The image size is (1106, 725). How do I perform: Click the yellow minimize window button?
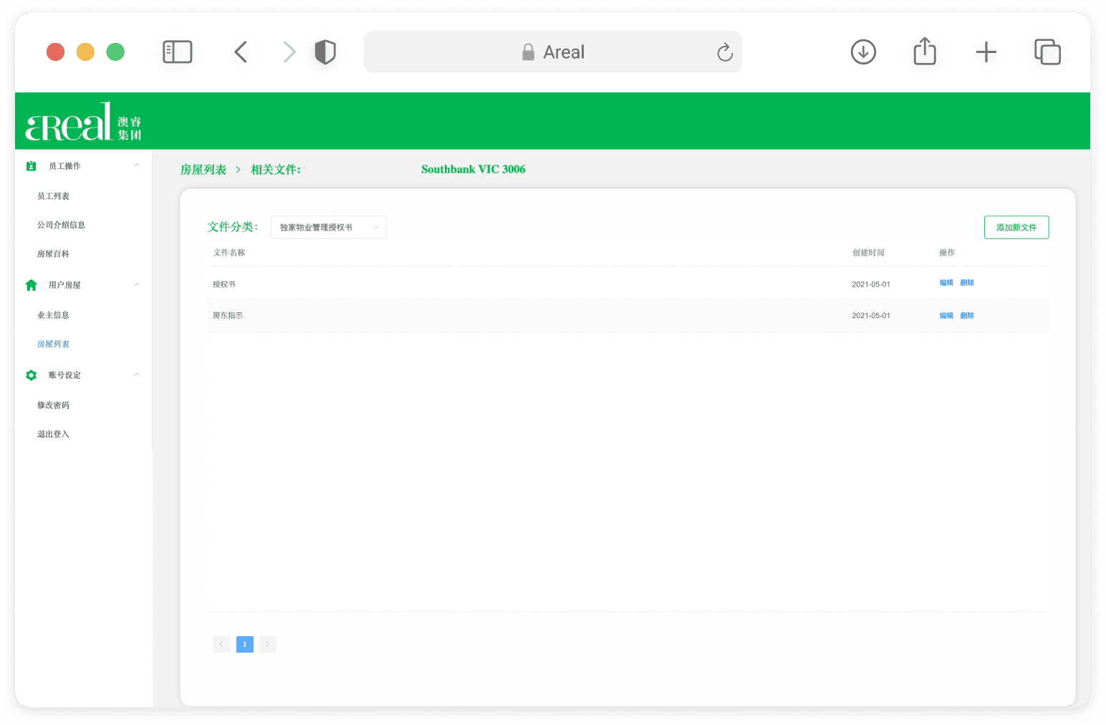click(85, 52)
